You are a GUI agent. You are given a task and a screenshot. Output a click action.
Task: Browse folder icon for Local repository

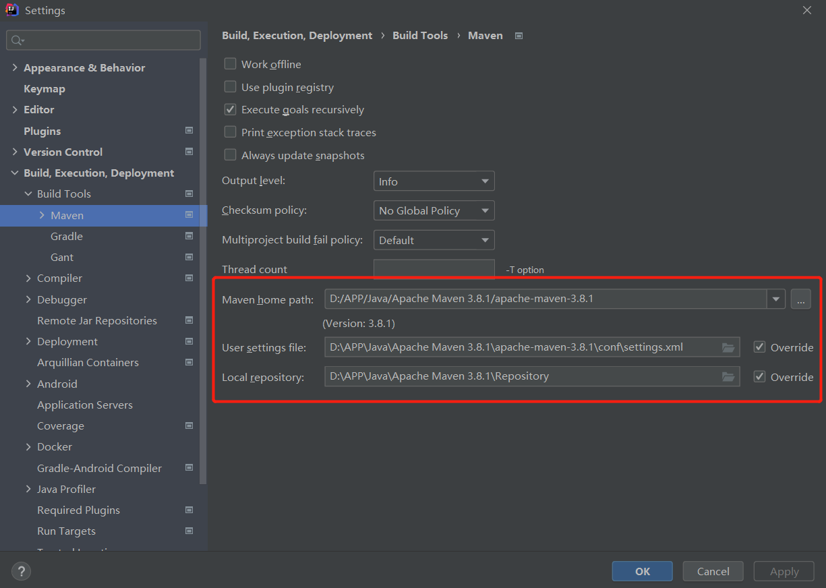click(728, 376)
